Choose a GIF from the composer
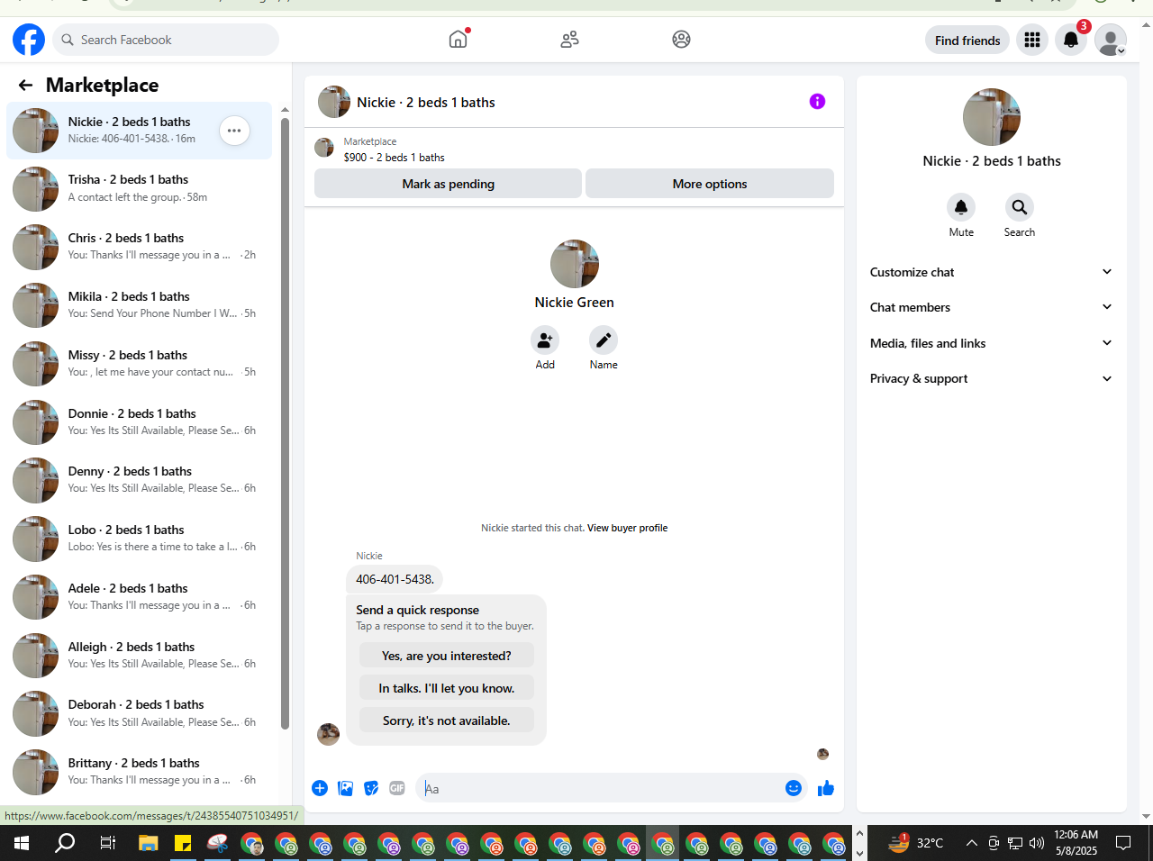The height and width of the screenshot is (861, 1153). (397, 788)
